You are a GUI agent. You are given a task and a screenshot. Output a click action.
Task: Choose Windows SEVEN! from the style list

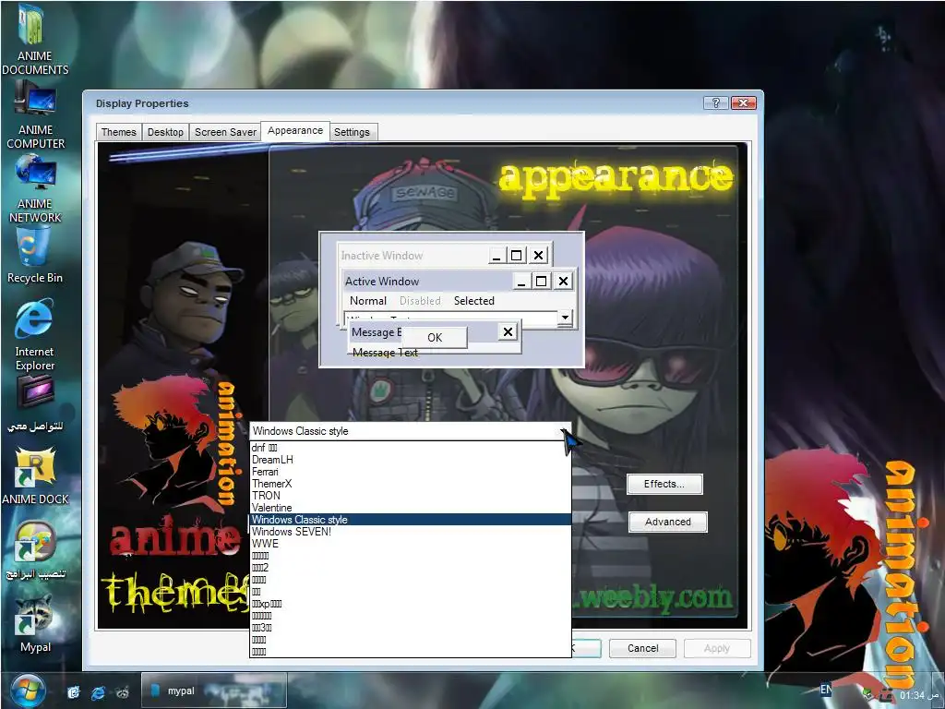(x=410, y=532)
